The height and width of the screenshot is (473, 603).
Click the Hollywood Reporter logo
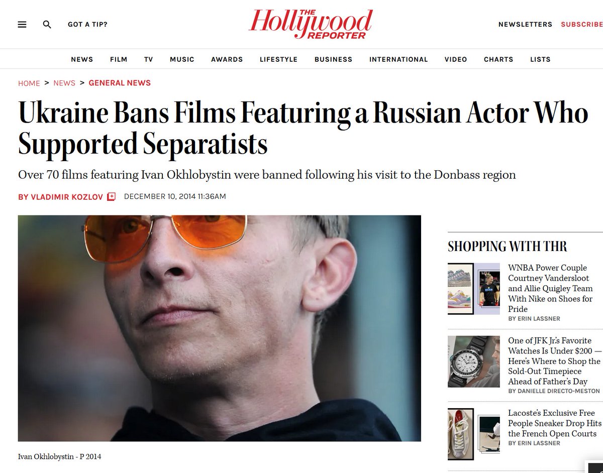click(311, 24)
